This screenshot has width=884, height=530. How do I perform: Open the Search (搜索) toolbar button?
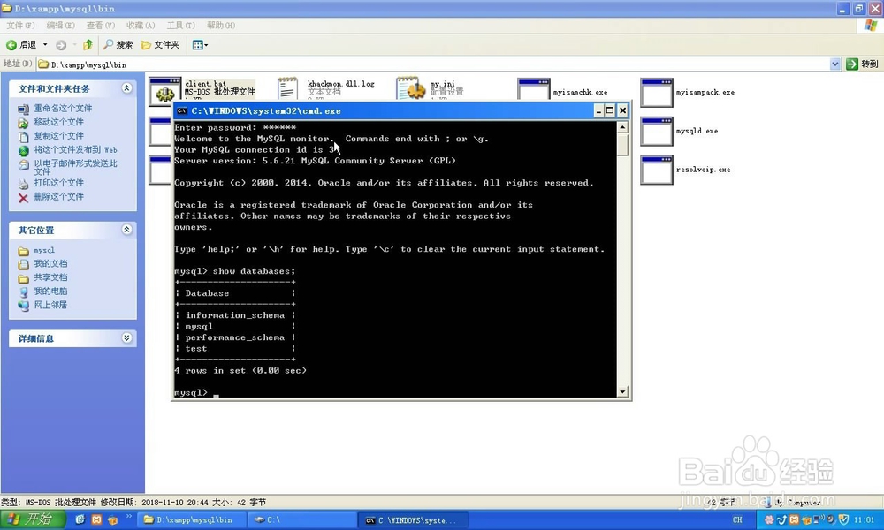pyautogui.click(x=118, y=44)
